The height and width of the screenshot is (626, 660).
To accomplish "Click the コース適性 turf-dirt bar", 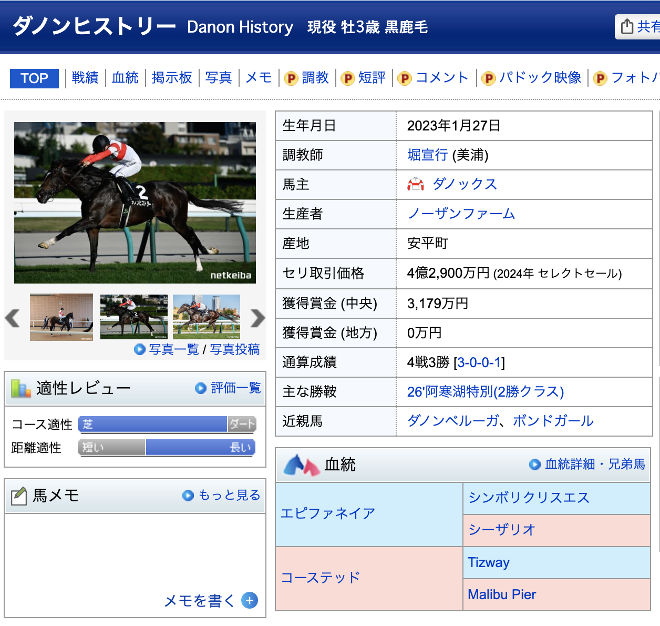I will click(x=167, y=424).
